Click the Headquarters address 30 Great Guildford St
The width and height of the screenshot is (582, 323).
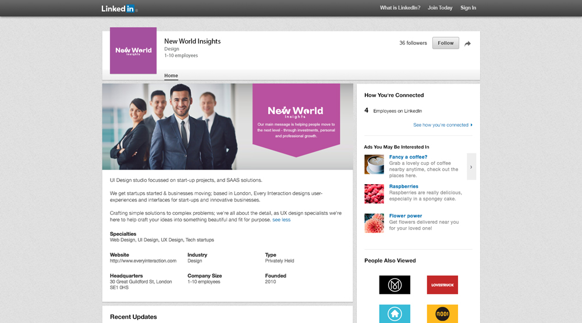[x=141, y=285]
